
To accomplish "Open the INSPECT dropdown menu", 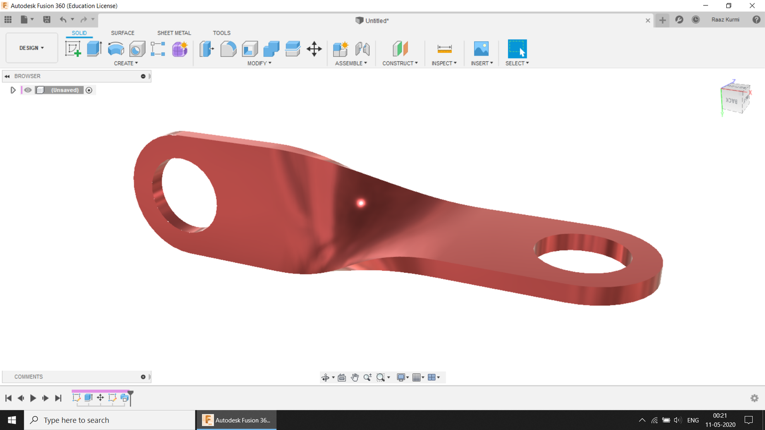I will [444, 63].
